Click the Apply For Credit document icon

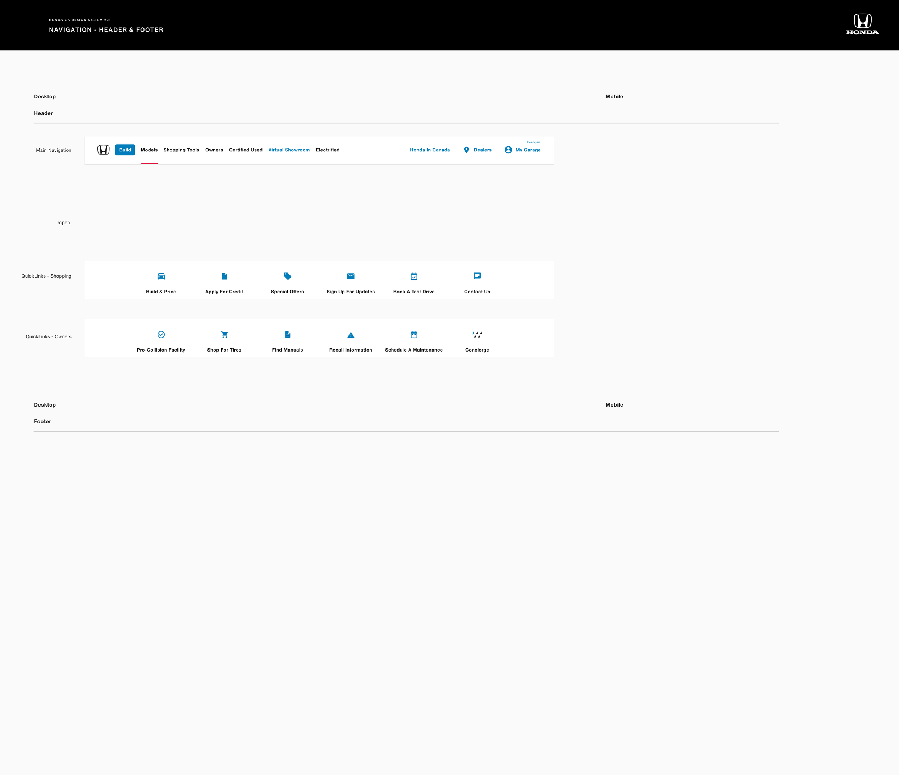click(224, 276)
